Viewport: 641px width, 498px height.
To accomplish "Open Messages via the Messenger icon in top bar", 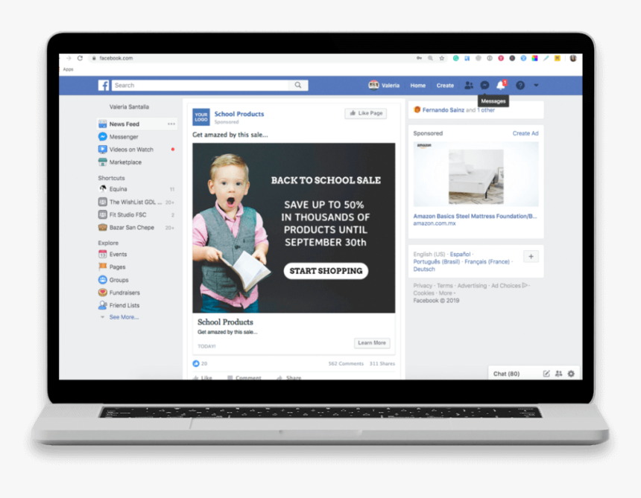I will click(x=484, y=86).
